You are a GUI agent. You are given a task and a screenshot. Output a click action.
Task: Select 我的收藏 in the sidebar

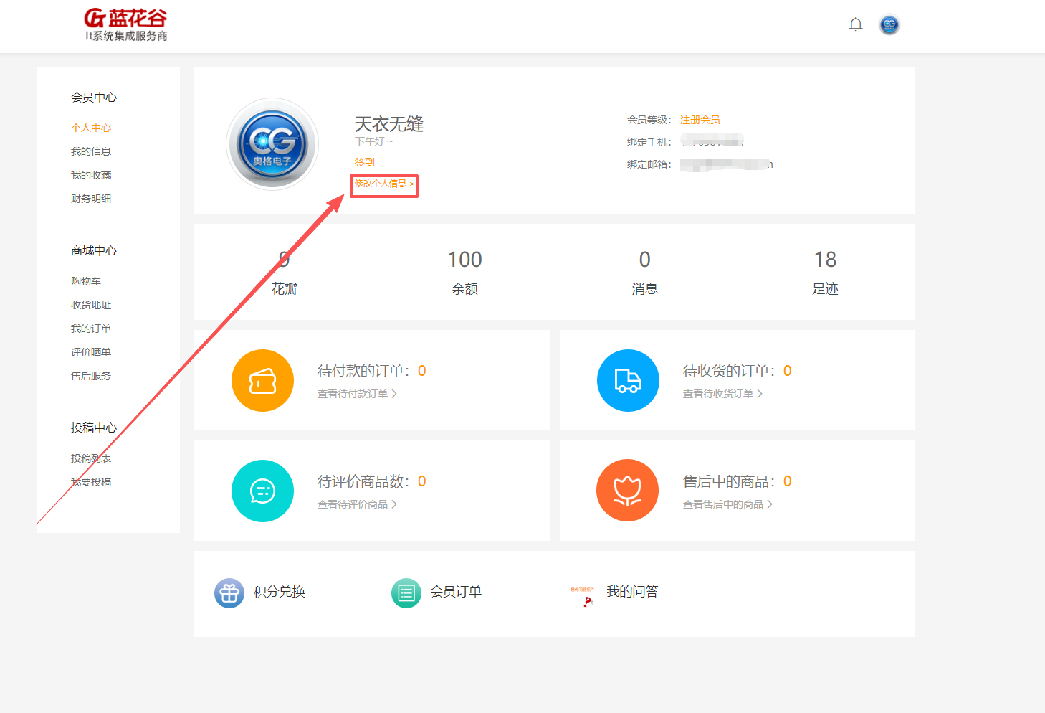pos(91,174)
